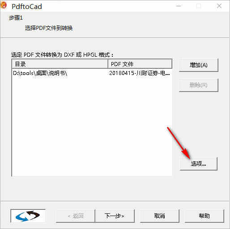The width and height of the screenshot is (230, 229).
Task: Sort by the 目录 column header
Action: click(x=60, y=64)
